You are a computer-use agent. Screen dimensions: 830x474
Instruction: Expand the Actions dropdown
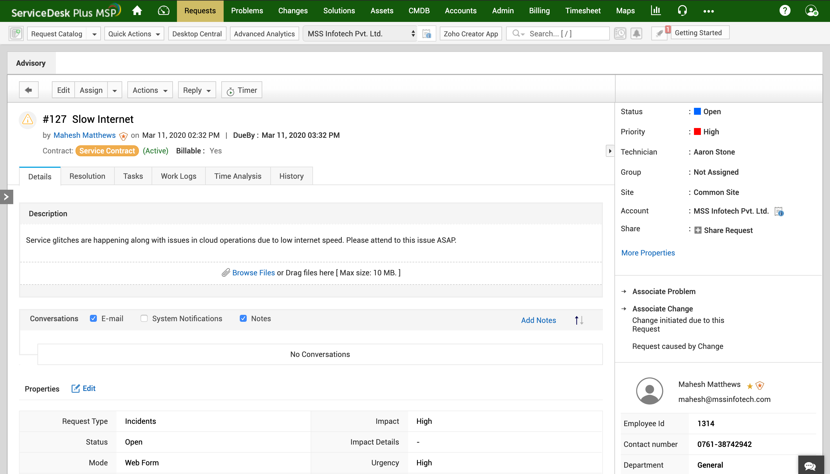point(150,90)
